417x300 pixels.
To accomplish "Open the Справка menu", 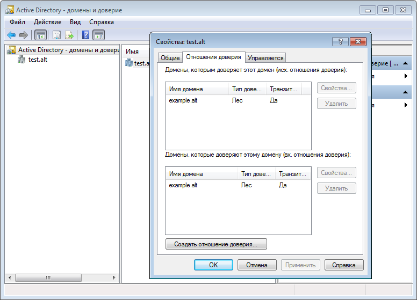I will (102, 22).
